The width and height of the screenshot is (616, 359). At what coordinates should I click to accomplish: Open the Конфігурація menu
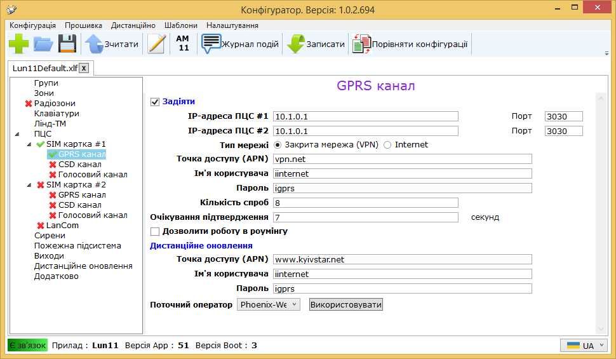(x=32, y=25)
